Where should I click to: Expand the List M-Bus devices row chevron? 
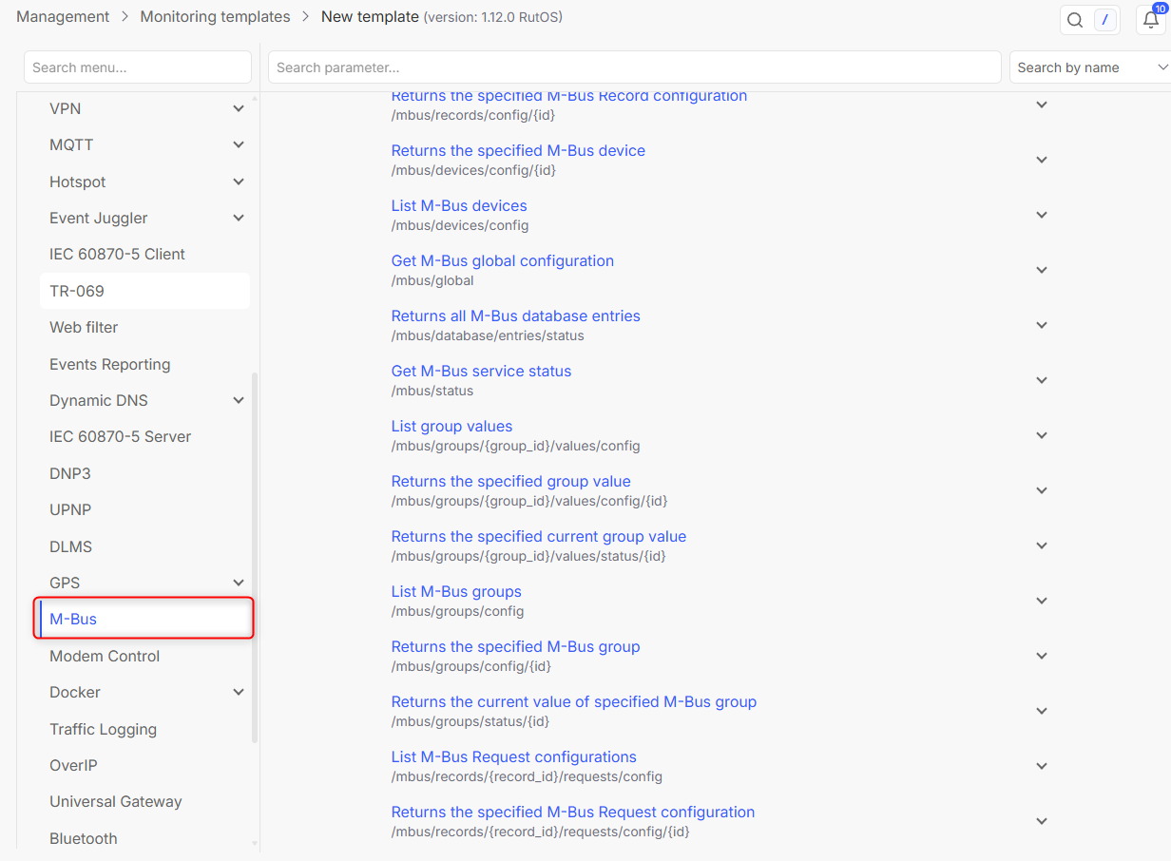1042,215
